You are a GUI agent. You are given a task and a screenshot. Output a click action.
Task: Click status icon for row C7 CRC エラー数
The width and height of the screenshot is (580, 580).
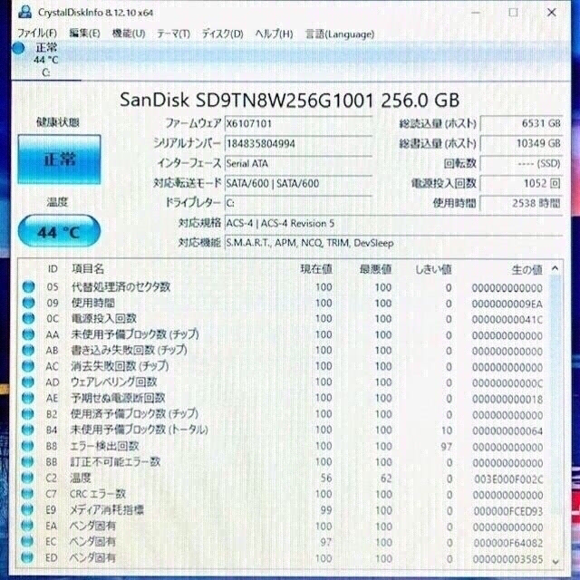tap(27, 493)
